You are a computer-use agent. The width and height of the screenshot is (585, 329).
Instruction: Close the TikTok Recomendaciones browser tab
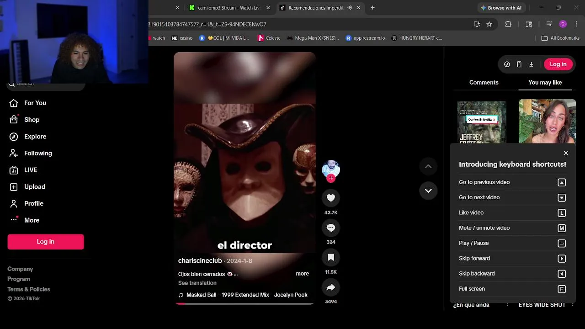point(359,8)
